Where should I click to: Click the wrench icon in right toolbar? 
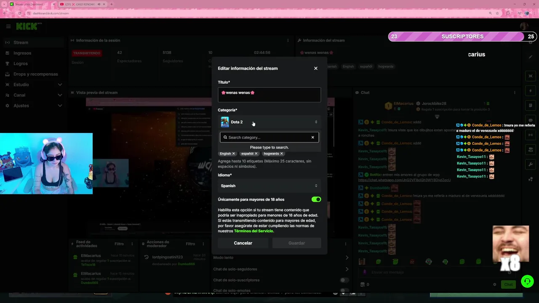click(531, 164)
